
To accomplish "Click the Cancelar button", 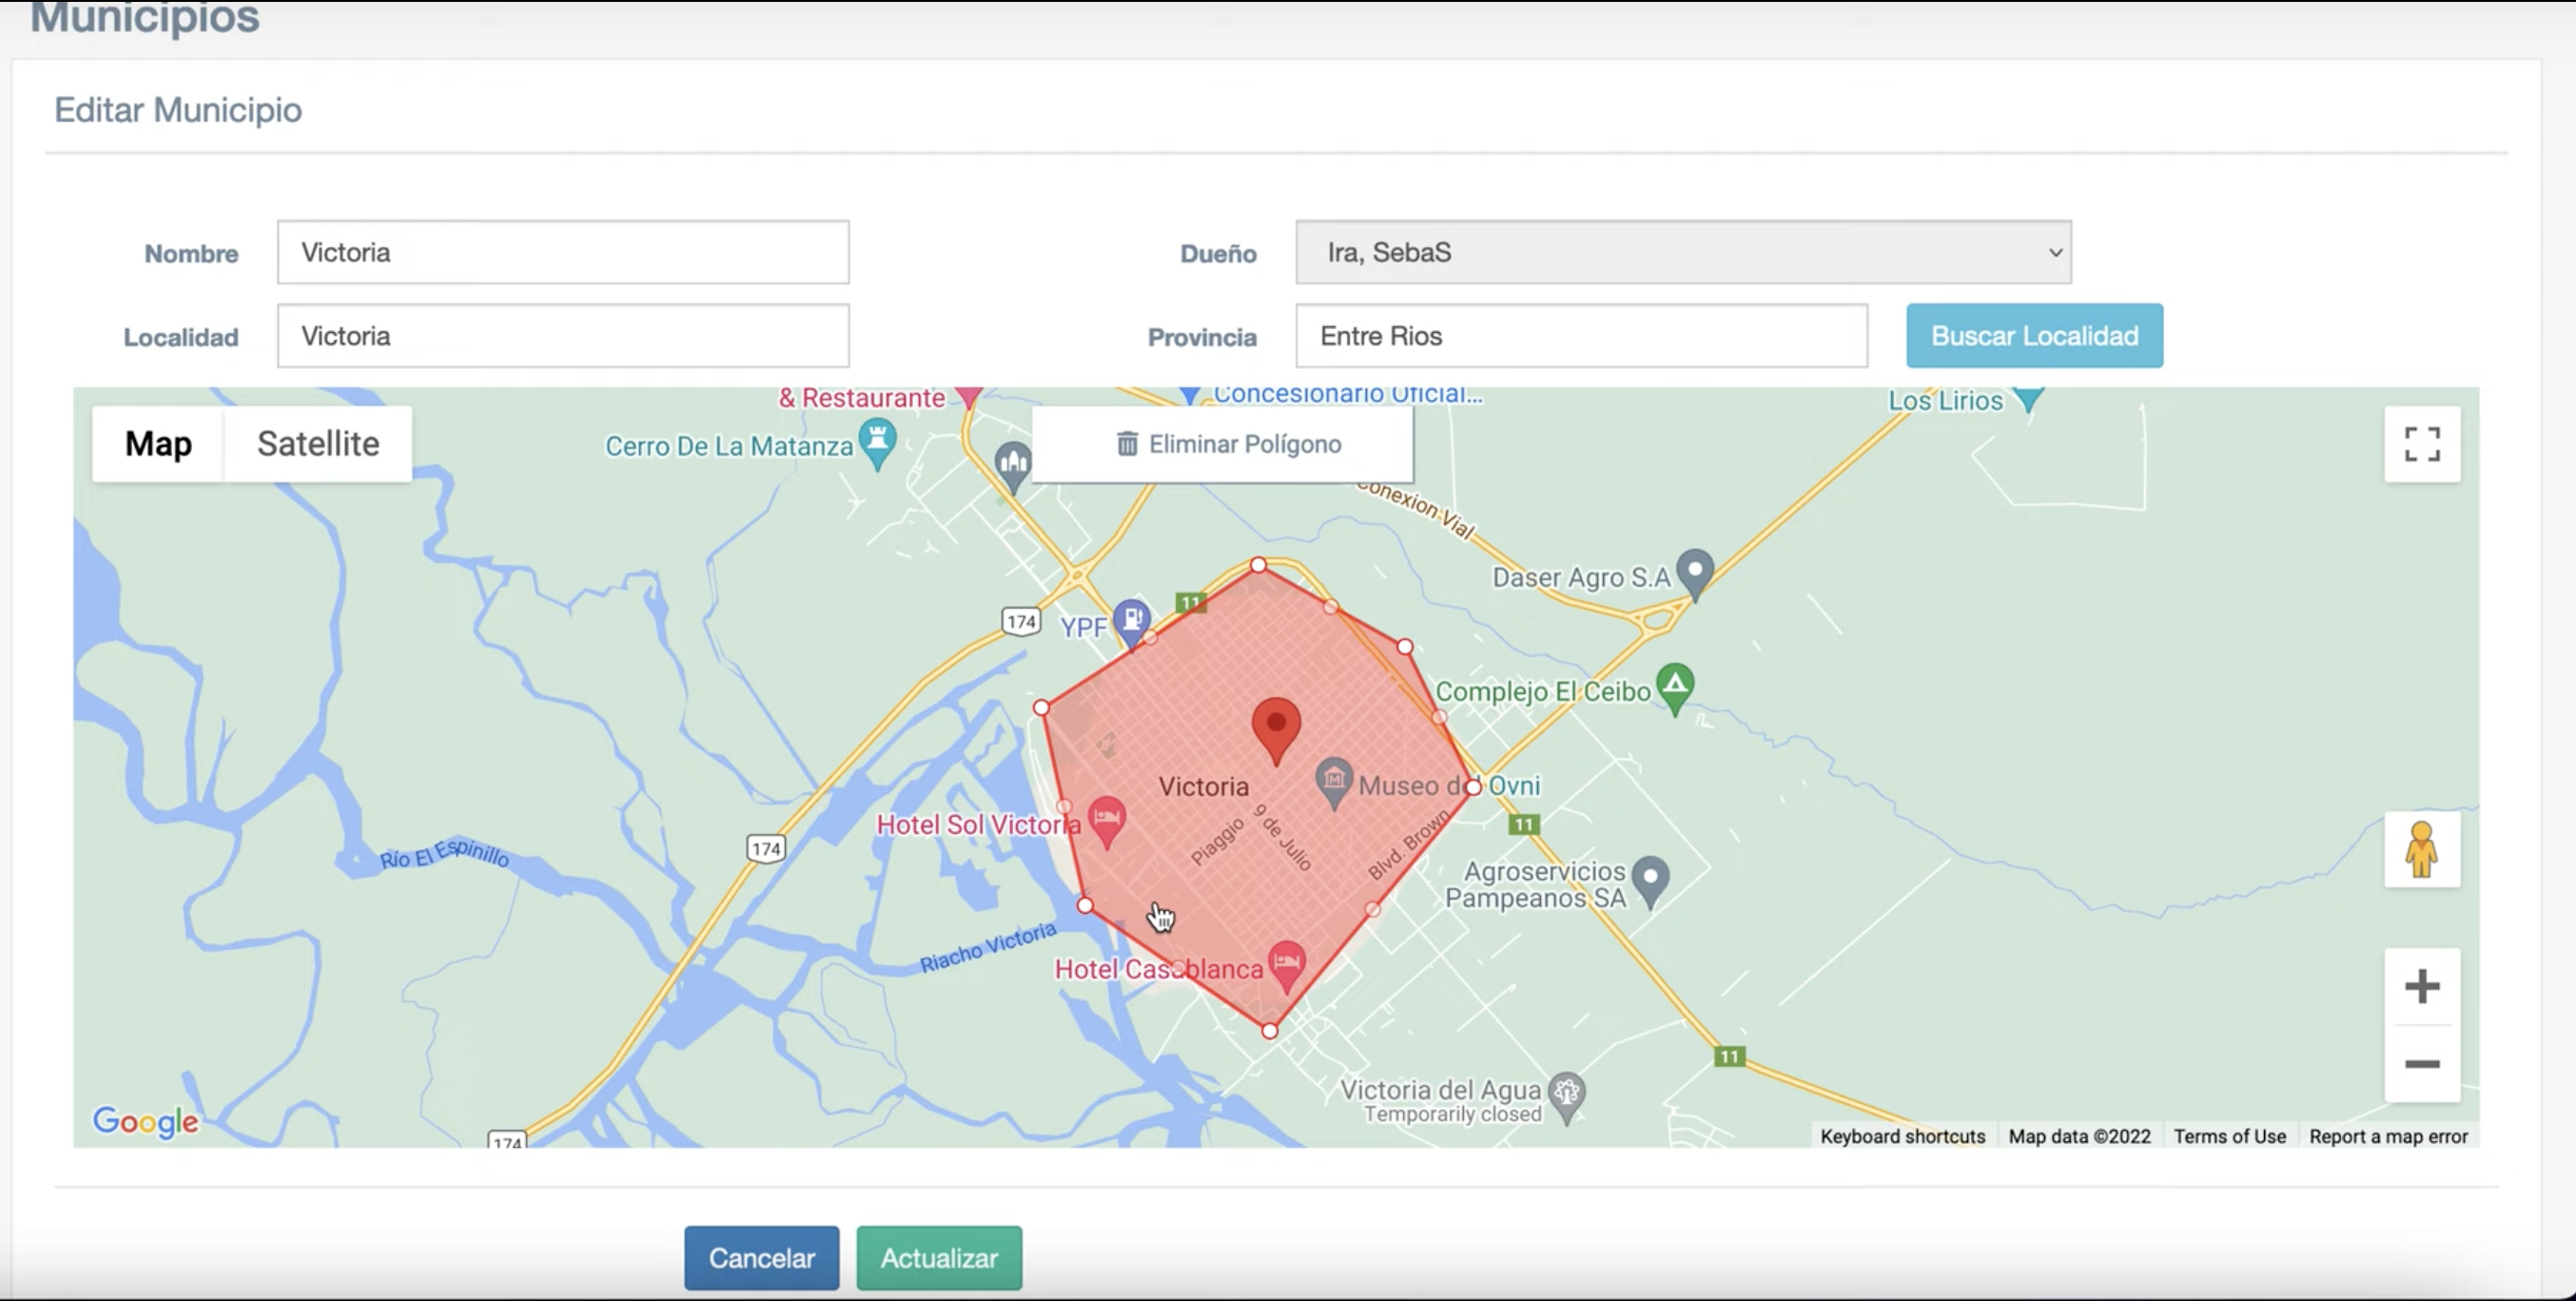I will click(761, 1258).
